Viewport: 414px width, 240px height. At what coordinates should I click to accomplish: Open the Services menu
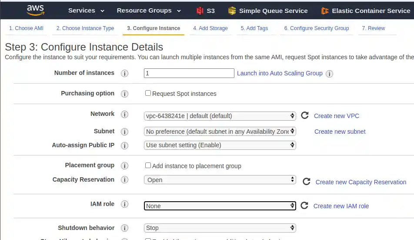pos(86,10)
